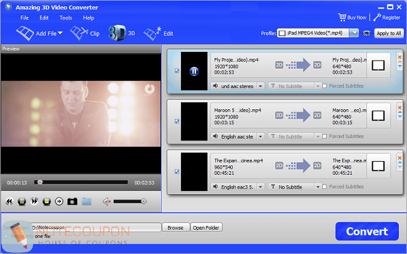Image resolution: width=407 pixels, height=254 pixels.
Task: Click pause overlay on Fly Project thumbnail
Action: pos(194,71)
